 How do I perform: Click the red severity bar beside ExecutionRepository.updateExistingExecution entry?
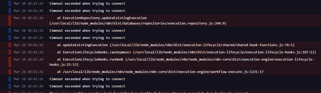(x=10, y=21)
